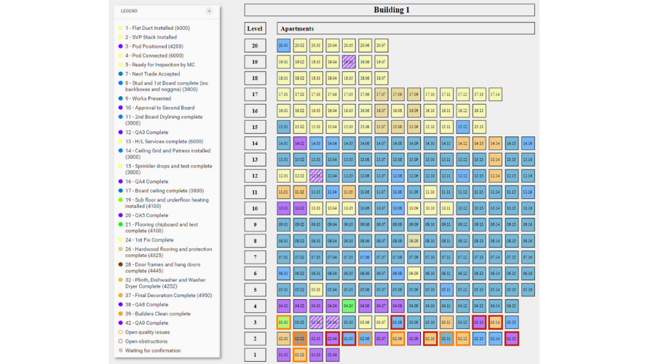This screenshot has width=648, height=364.
Task: Select the Apartments column header
Action: pos(406,28)
